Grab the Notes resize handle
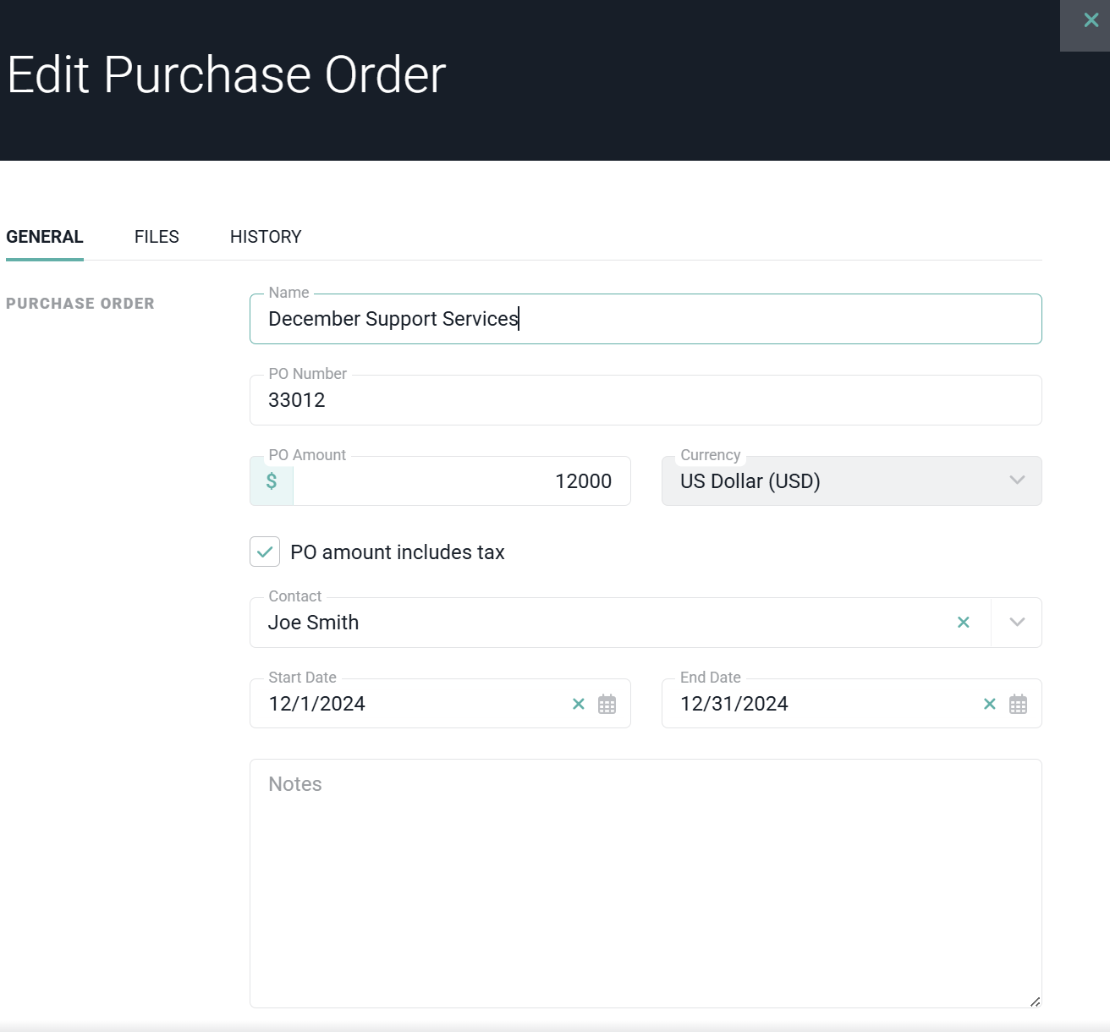1110x1032 pixels. 1035,1002
